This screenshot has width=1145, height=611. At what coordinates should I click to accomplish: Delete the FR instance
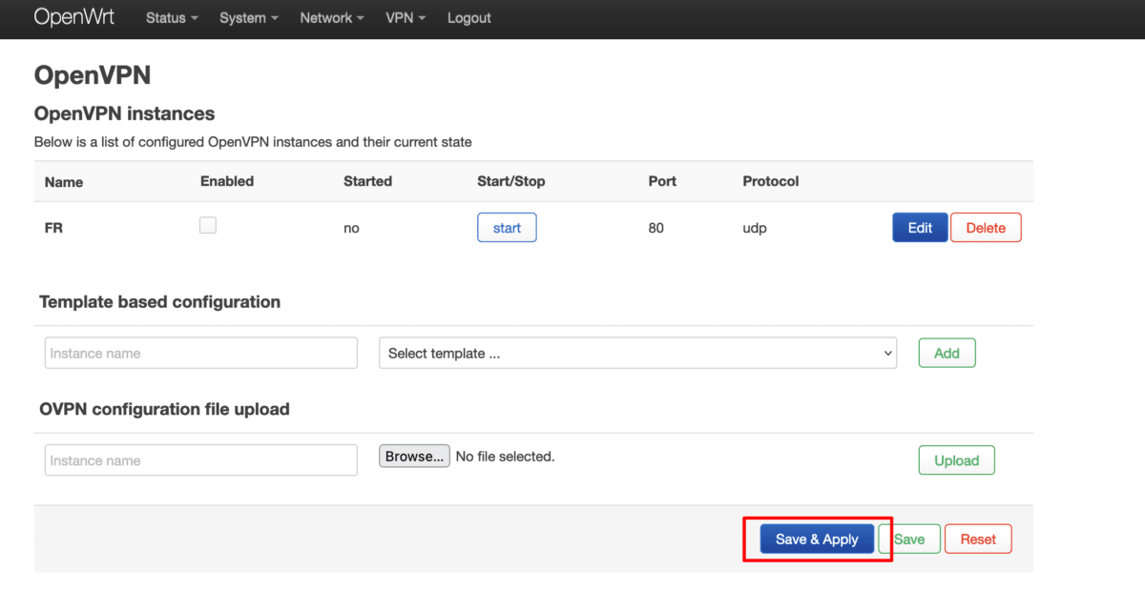point(986,228)
